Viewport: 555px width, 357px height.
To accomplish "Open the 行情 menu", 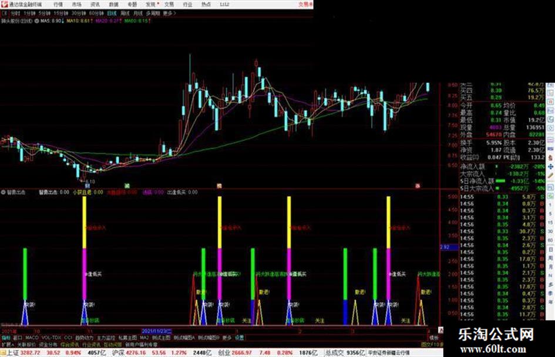I will (x=58, y=5).
